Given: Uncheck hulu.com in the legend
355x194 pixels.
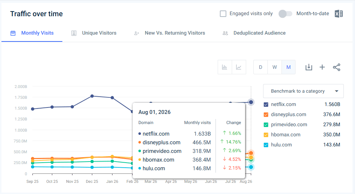Looking at the screenshot, I should (266, 145).
